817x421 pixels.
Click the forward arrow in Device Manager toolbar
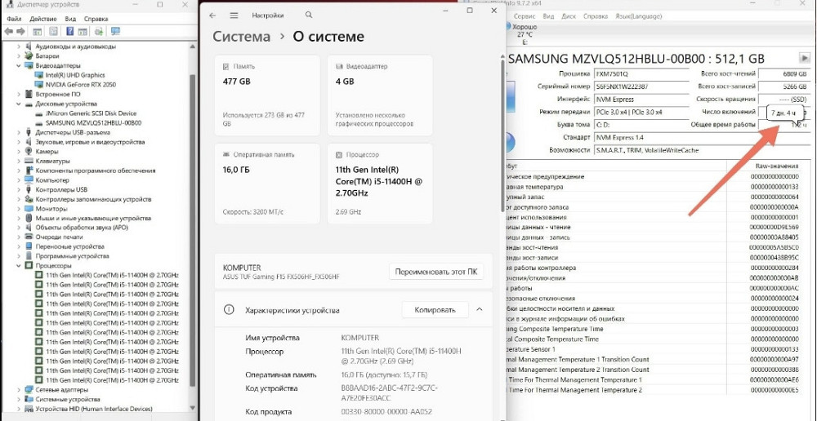[x=21, y=32]
